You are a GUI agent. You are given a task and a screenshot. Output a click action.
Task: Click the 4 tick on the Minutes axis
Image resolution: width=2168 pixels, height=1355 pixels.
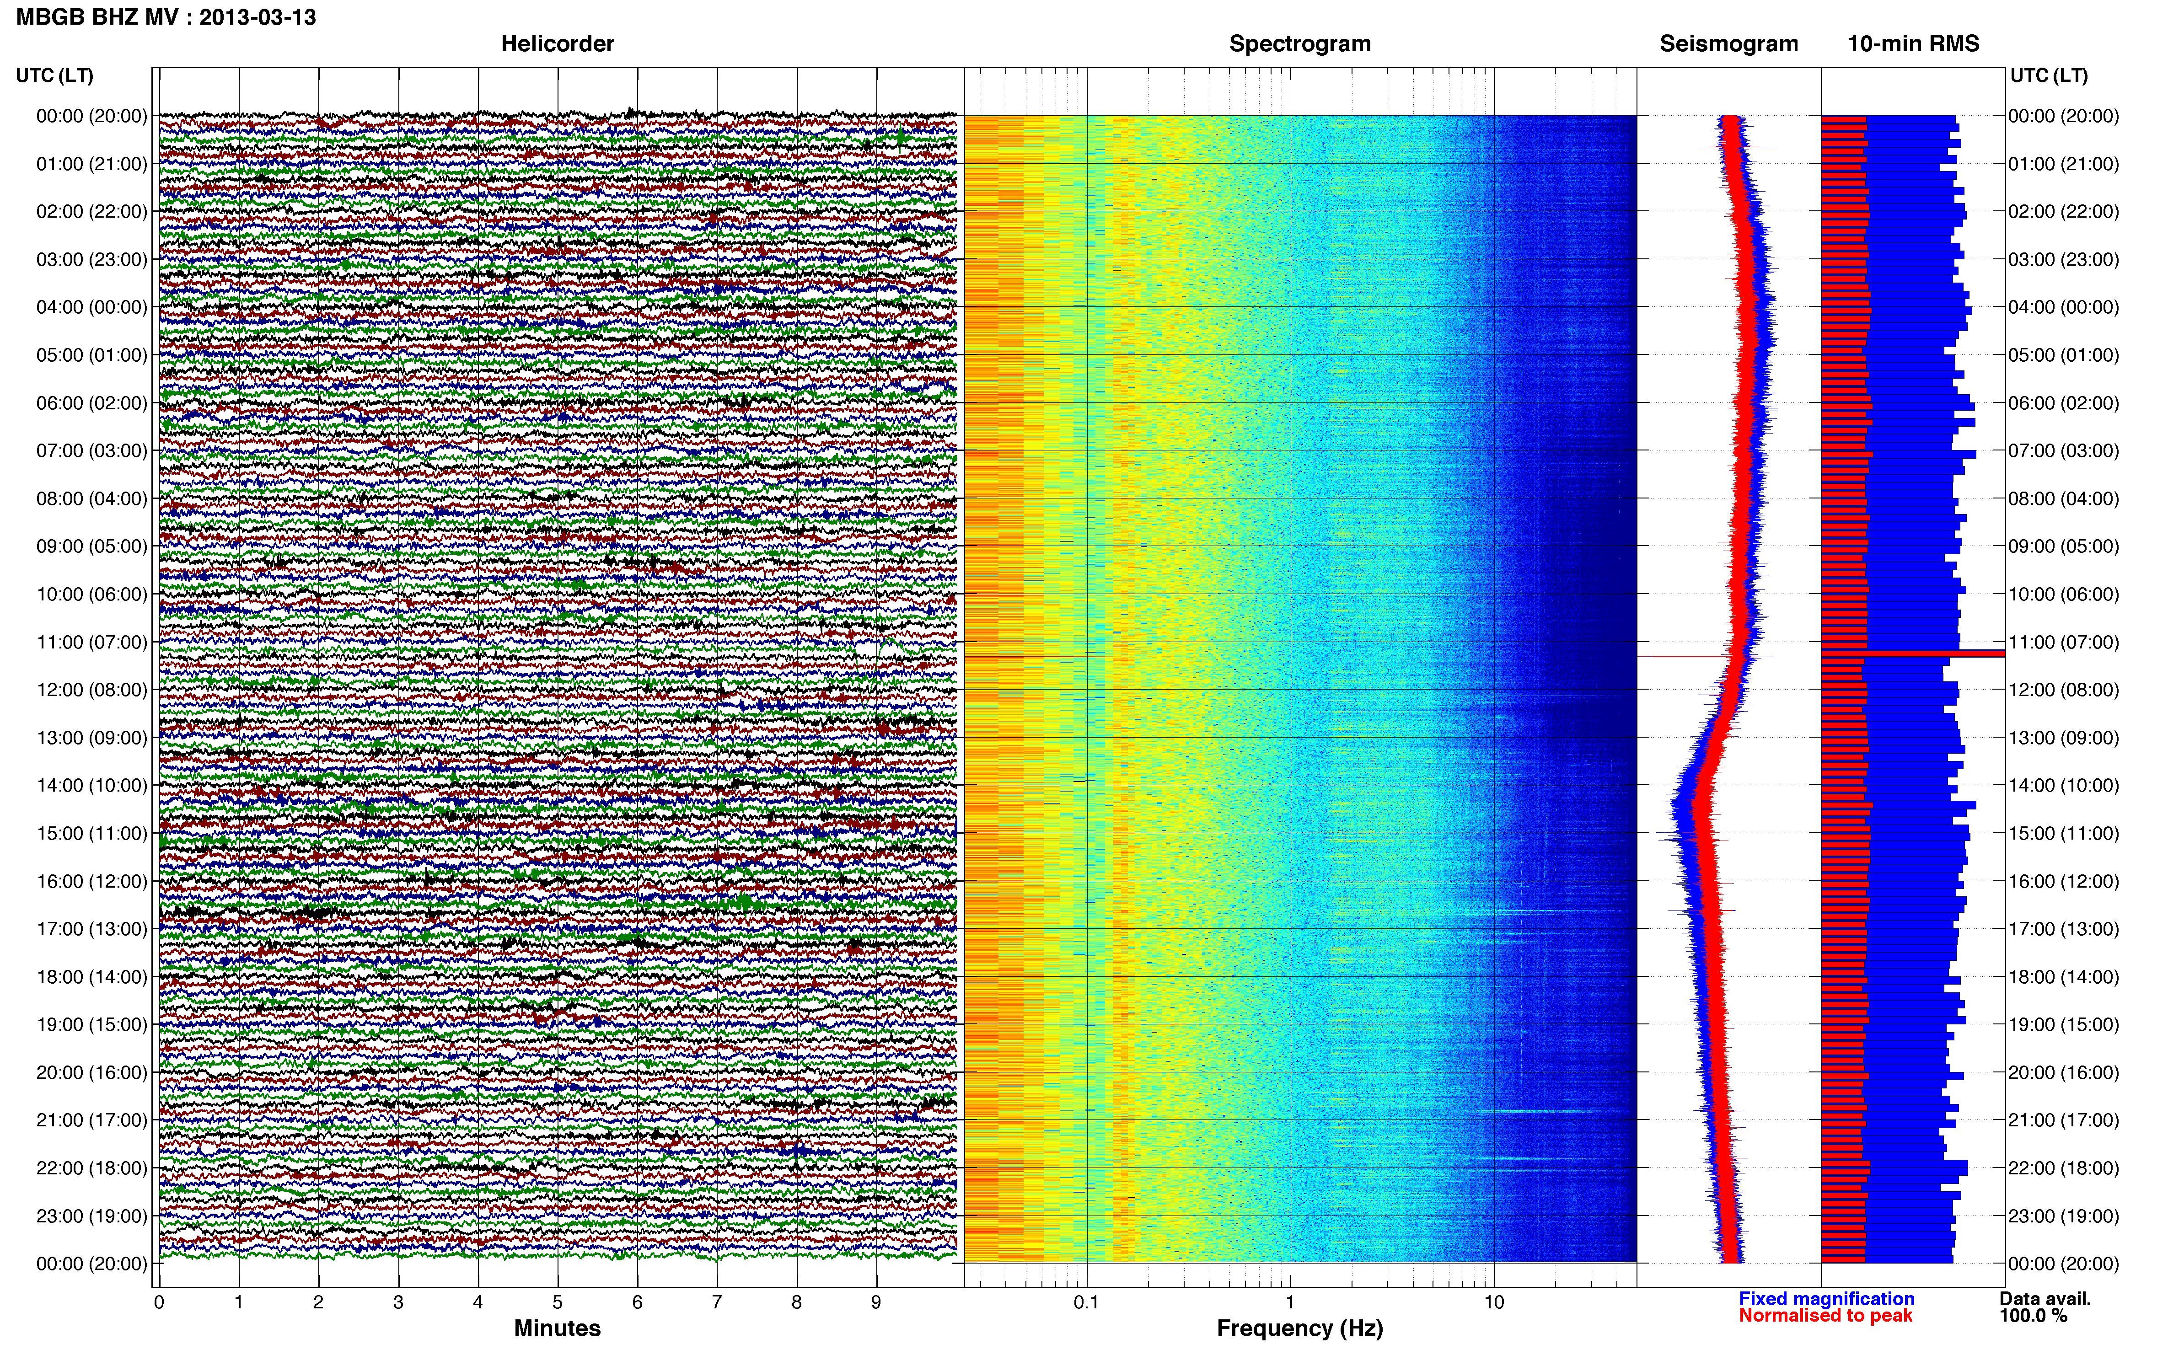pos(478,1303)
